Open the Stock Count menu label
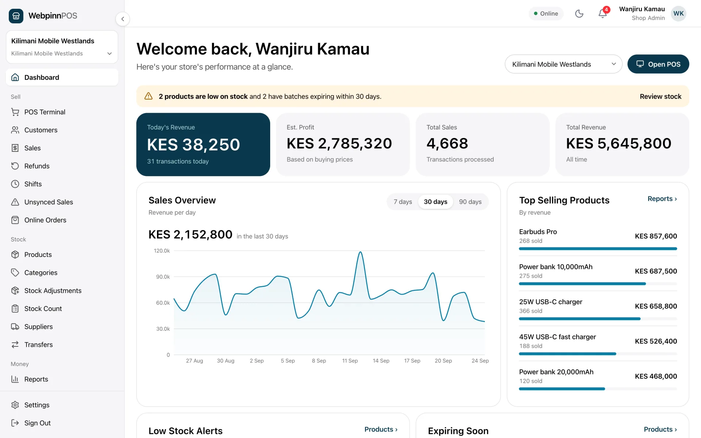The width and height of the screenshot is (701, 438). pyautogui.click(x=43, y=308)
